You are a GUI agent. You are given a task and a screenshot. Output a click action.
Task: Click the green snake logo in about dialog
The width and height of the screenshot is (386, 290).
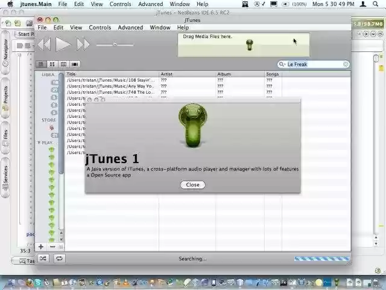point(193,126)
